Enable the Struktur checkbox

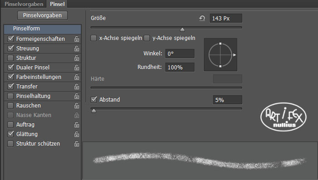pyautogui.click(x=10, y=58)
